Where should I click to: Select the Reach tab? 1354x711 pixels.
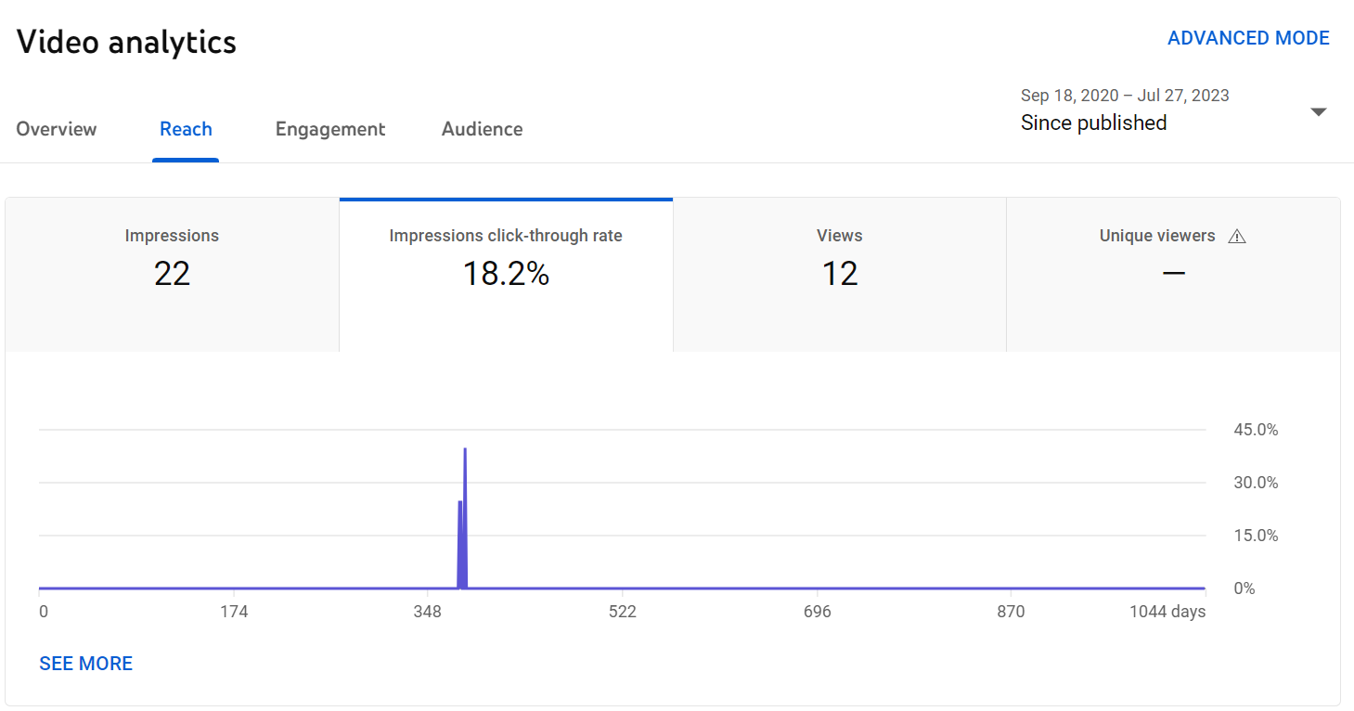(x=186, y=129)
